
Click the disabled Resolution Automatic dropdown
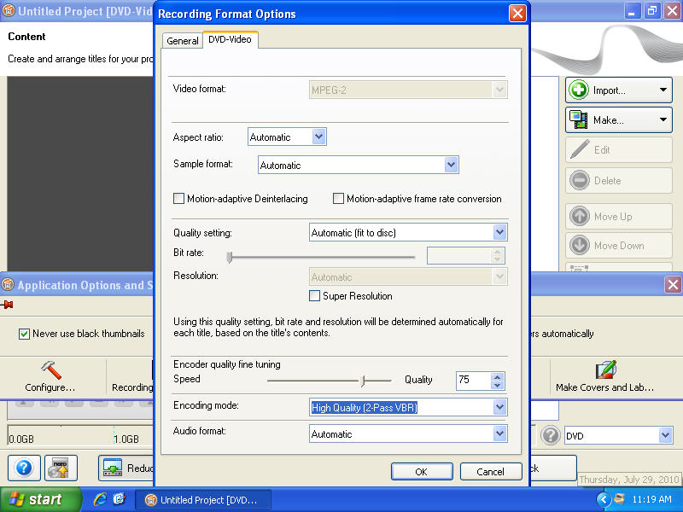coord(408,276)
